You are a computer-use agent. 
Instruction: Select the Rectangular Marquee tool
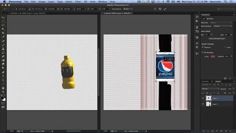(3, 21)
